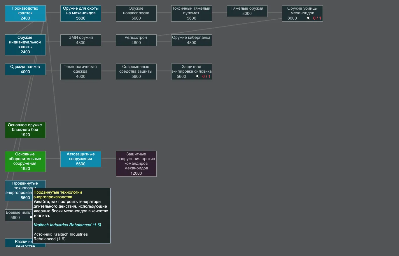Open the Оружие киберпанка research node

191,40
